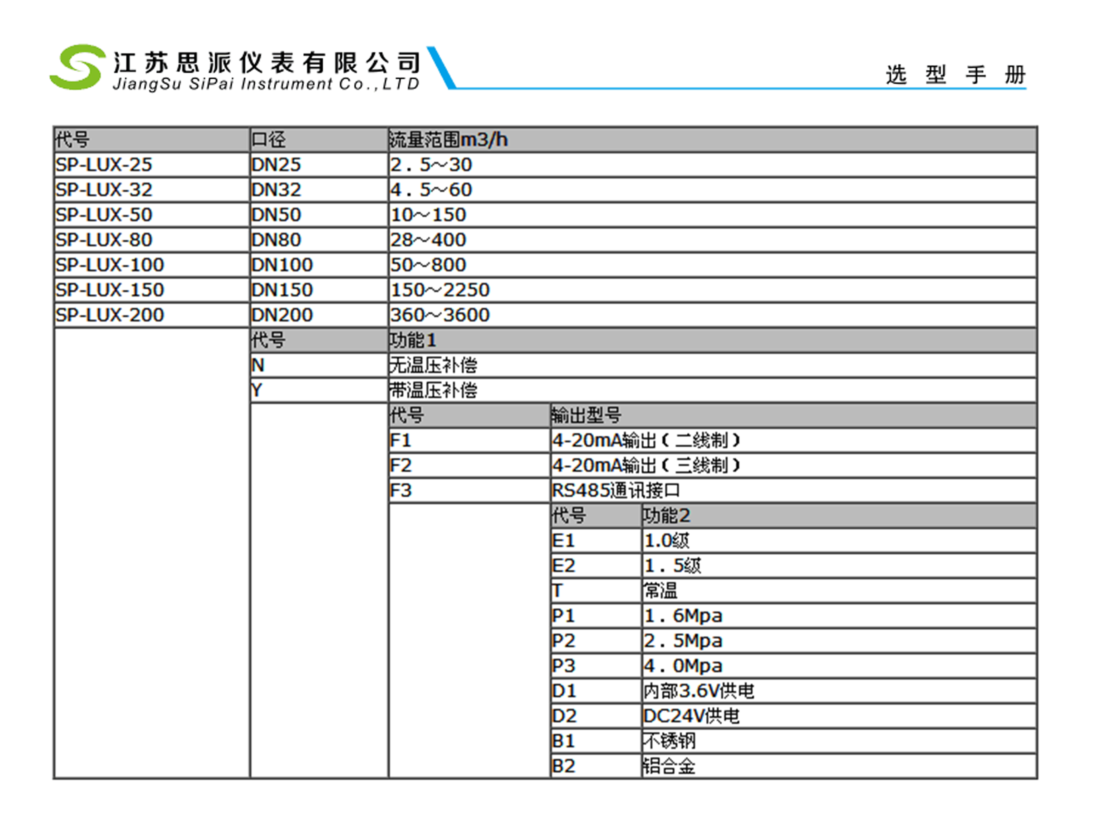This screenshot has height=829, width=1095.
Task: Click the D1 code cell
Action: click(x=596, y=691)
